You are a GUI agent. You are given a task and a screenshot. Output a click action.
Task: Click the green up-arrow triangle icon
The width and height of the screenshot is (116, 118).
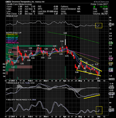[x=94, y=7]
